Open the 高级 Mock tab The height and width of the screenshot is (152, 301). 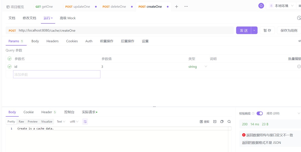[x=67, y=18]
